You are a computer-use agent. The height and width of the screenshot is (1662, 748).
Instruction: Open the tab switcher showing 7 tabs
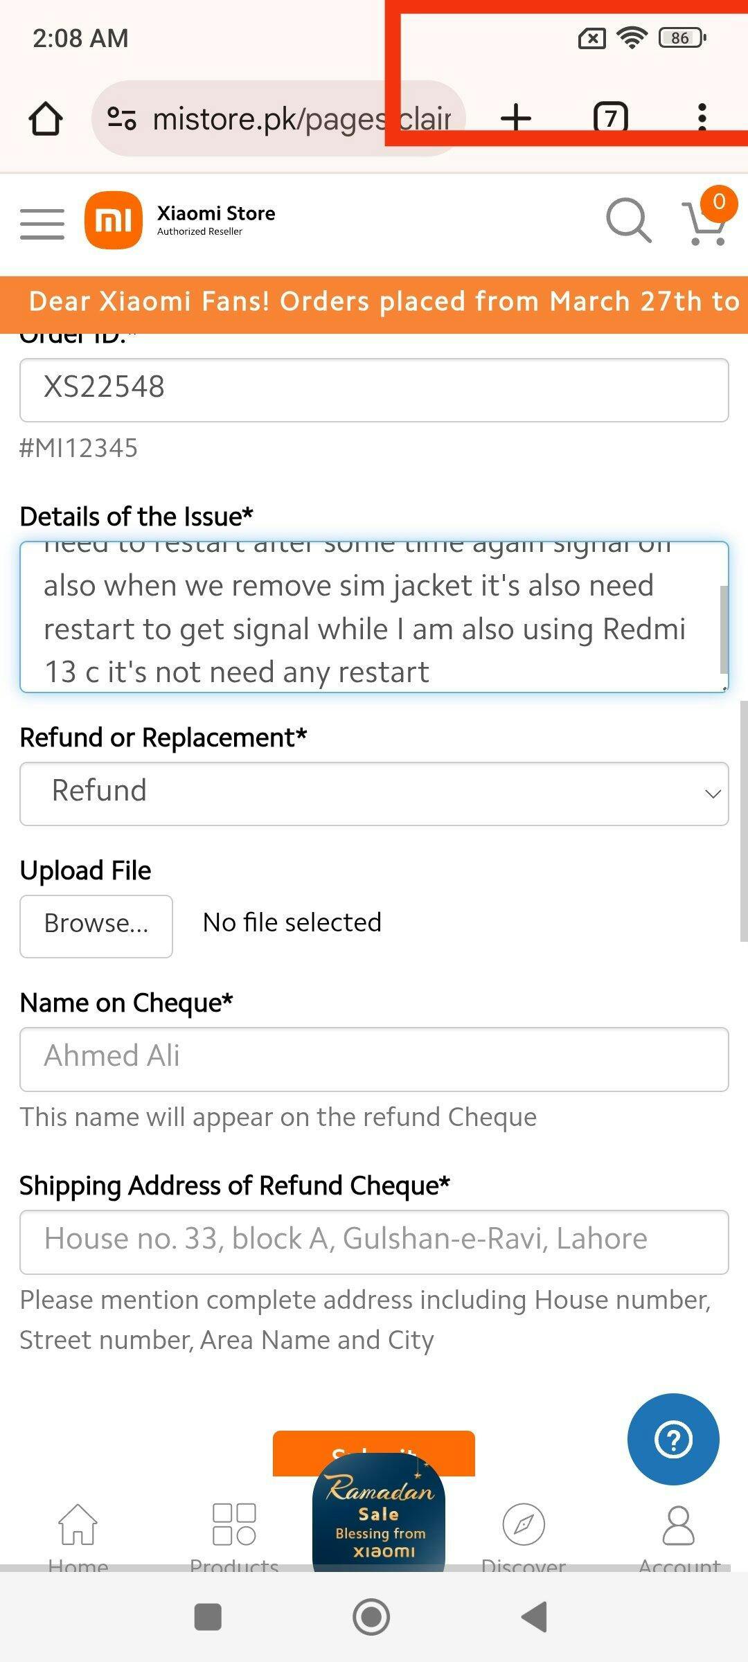tap(610, 118)
